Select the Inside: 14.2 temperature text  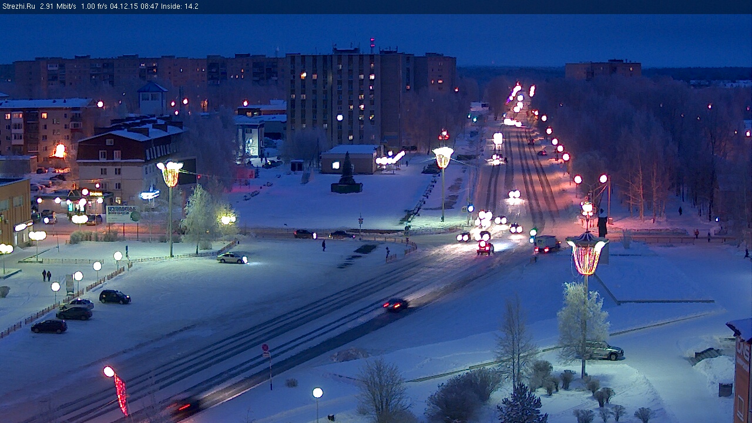coord(180,6)
